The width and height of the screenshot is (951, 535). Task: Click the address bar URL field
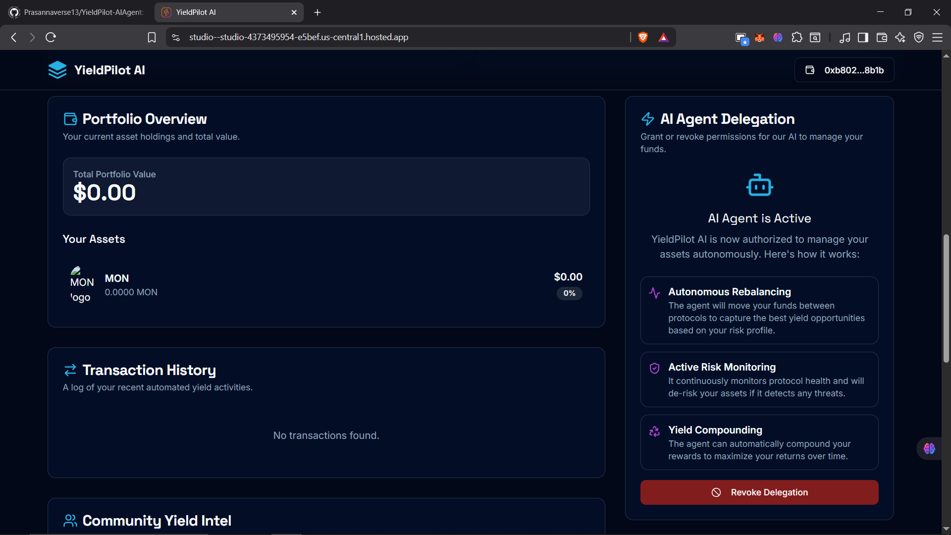pyautogui.click(x=396, y=37)
